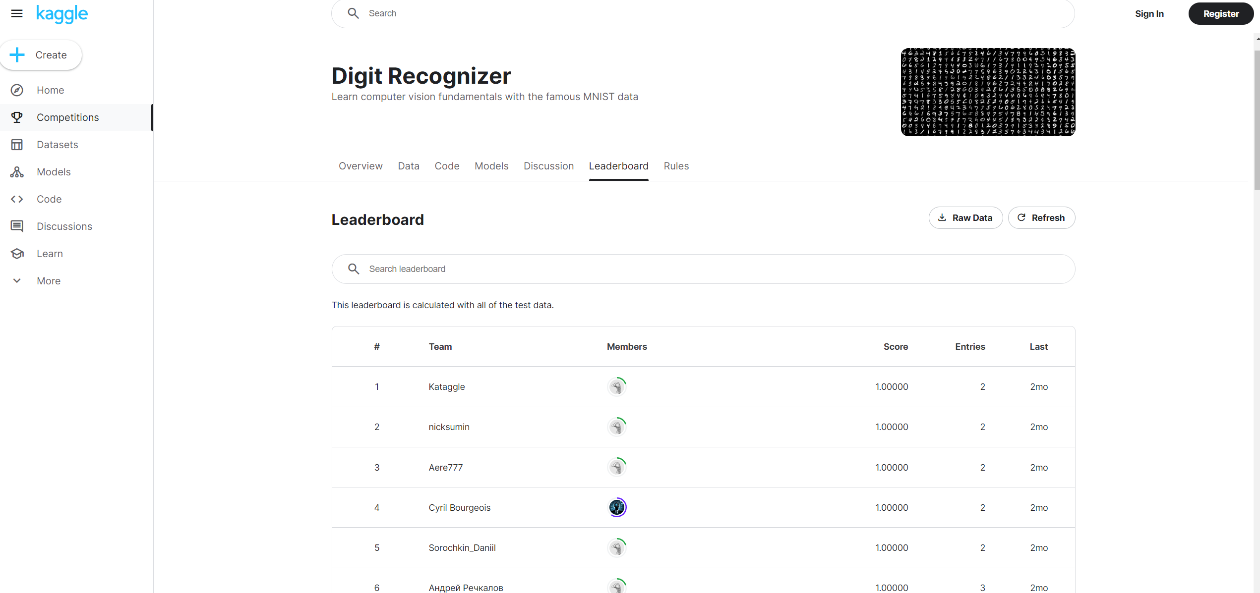The height and width of the screenshot is (593, 1260).
Task: Click the Competitions trophy icon
Action: (17, 117)
